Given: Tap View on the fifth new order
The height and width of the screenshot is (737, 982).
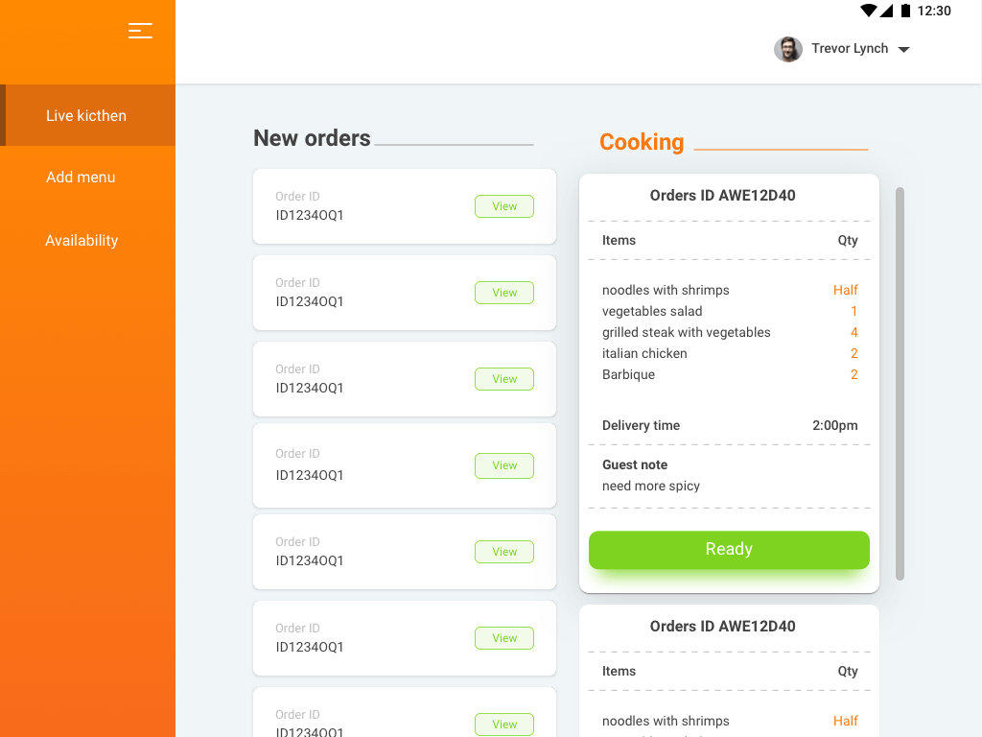Looking at the screenshot, I should point(504,552).
